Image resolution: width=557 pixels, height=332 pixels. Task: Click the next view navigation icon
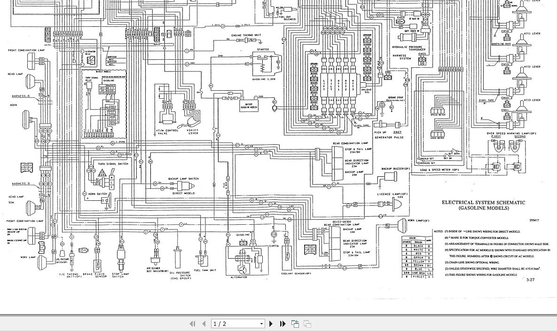point(306,324)
